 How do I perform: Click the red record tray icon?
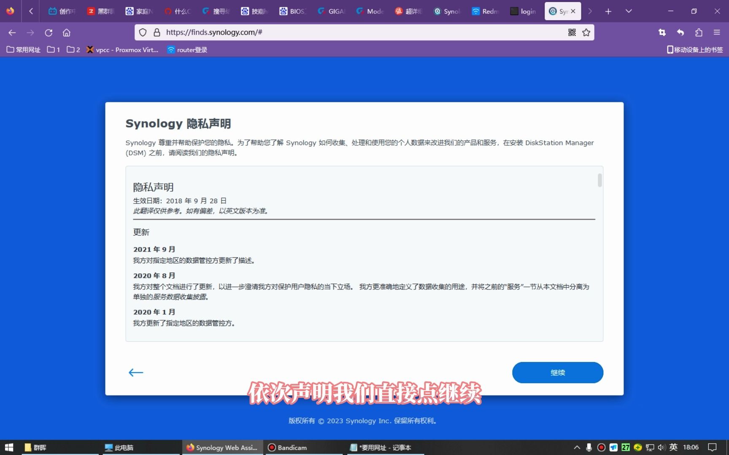point(601,447)
